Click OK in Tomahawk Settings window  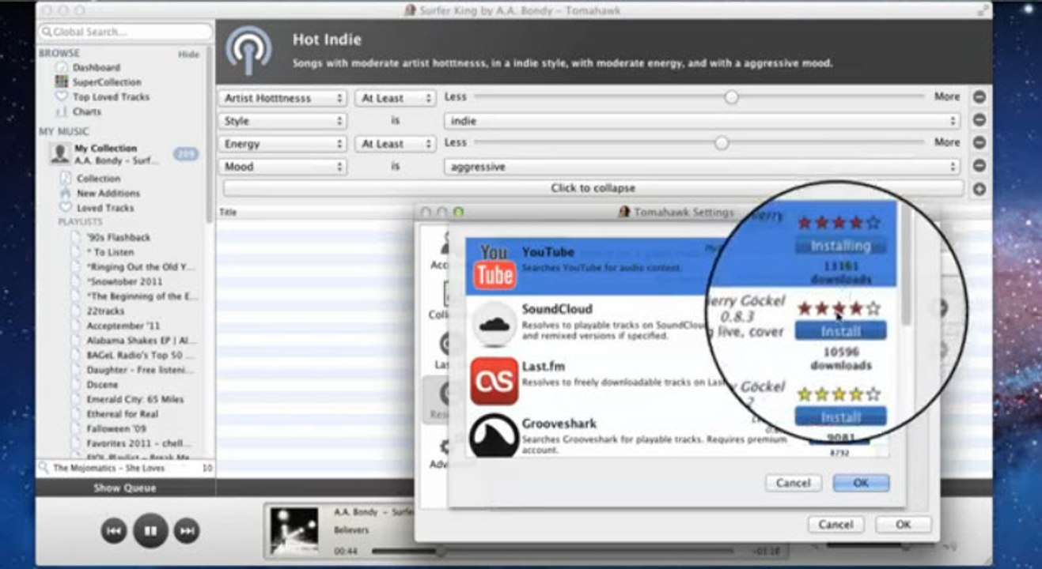[903, 524]
